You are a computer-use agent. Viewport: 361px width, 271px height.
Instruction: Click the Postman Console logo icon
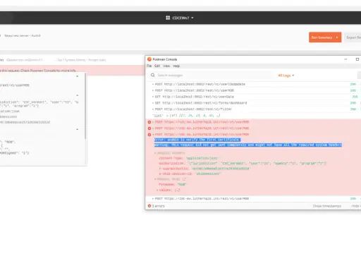pyautogui.click(x=149, y=59)
